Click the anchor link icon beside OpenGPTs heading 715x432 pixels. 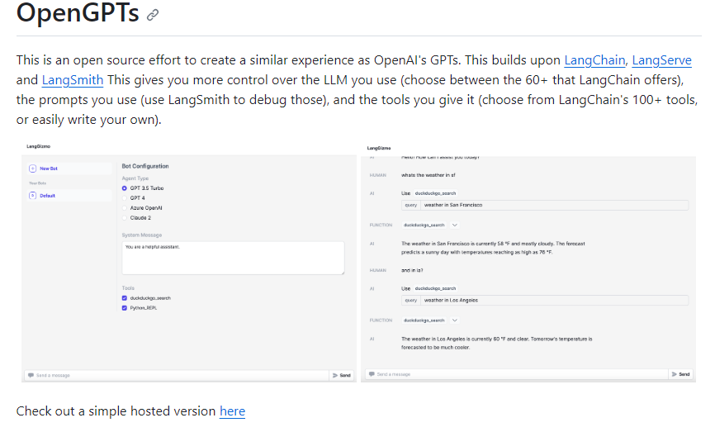pos(152,16)
